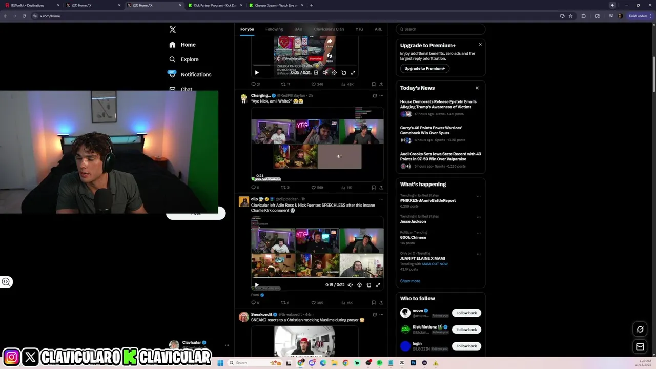The image size is (656, 369).
Task: Open more options for #NIKKE3rdAnnivBattleReport trend
Action: (479, 196)
